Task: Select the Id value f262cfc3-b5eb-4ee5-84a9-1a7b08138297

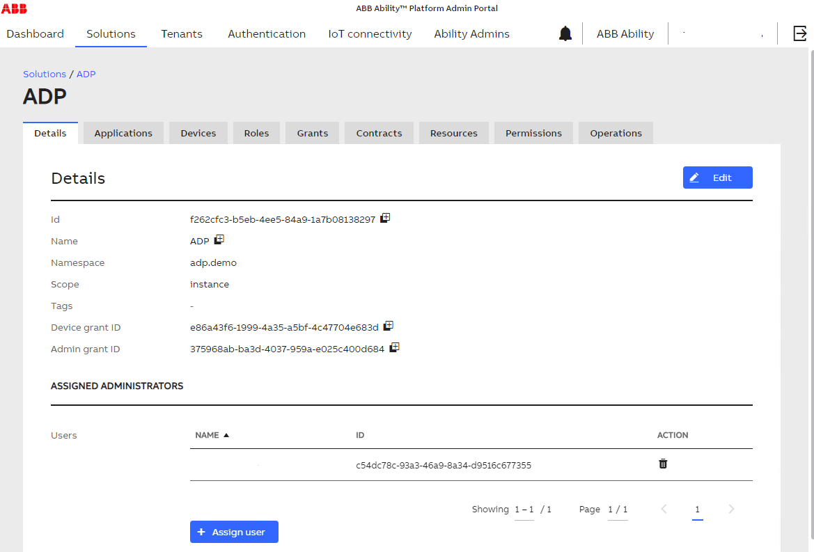Action: [283, 219]
